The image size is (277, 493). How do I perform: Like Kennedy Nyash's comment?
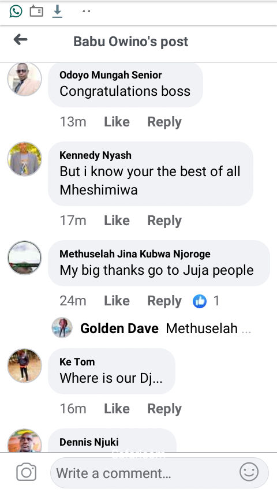[x=117, y=221]
